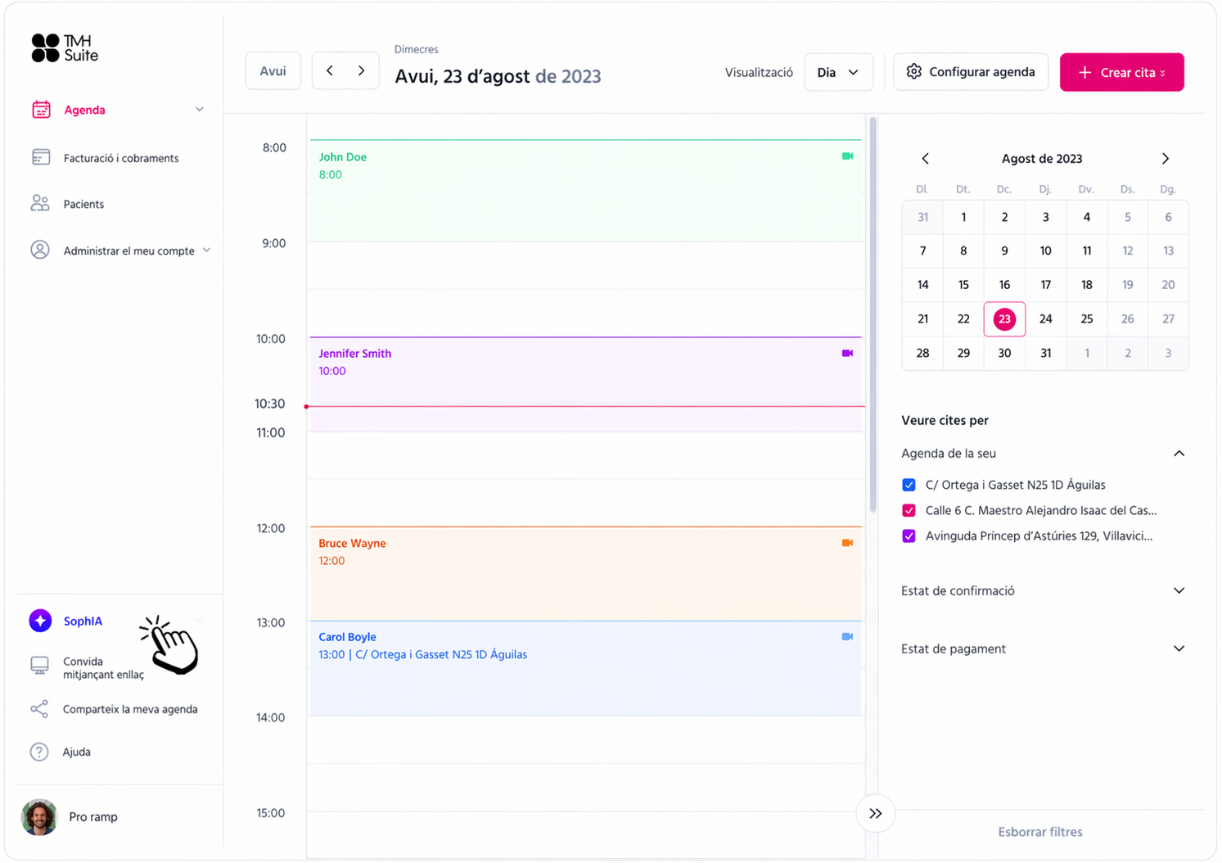The image size is (1222, 863).
Task: Click the Visualització label
Action: [x=759, y=72]
